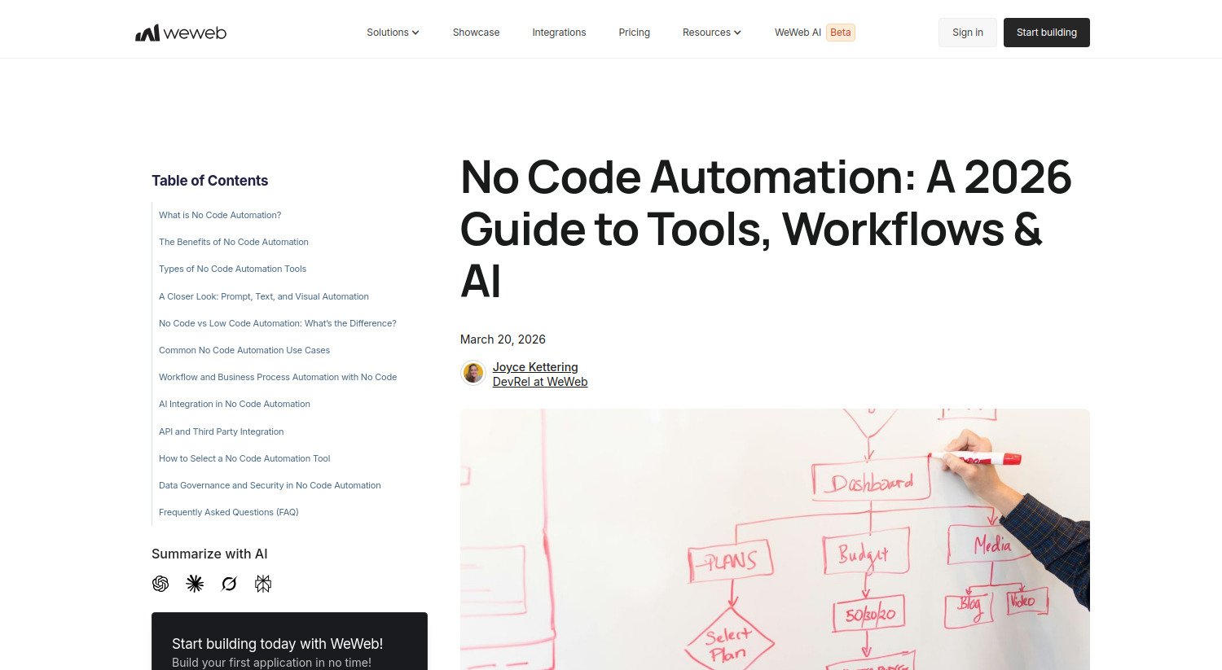Open WeWeb AI menu item

(798, 33)
